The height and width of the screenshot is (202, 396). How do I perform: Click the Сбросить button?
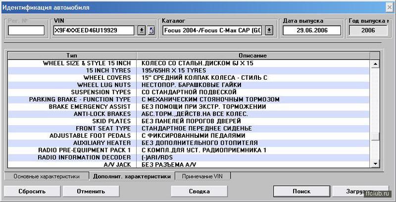32,192
